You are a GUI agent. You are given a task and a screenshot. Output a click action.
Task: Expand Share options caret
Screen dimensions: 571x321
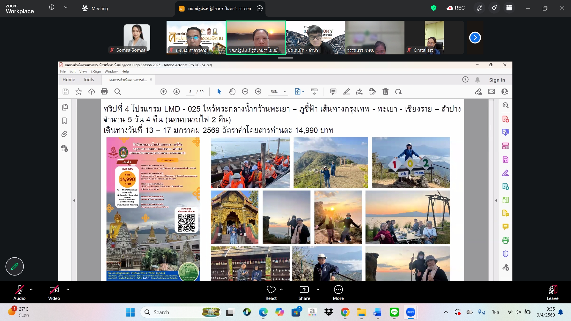point(318,289)
